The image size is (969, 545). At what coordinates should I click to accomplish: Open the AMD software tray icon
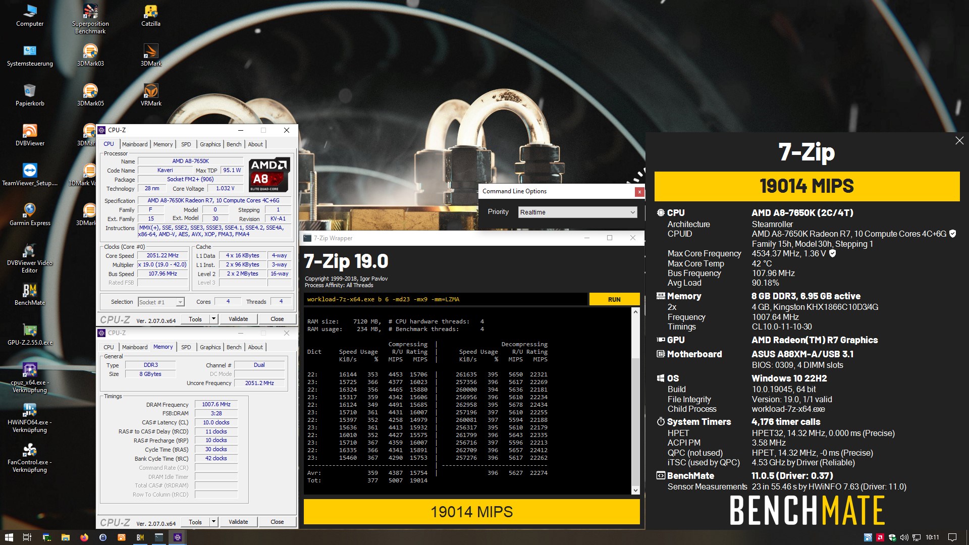coord(880,537)
